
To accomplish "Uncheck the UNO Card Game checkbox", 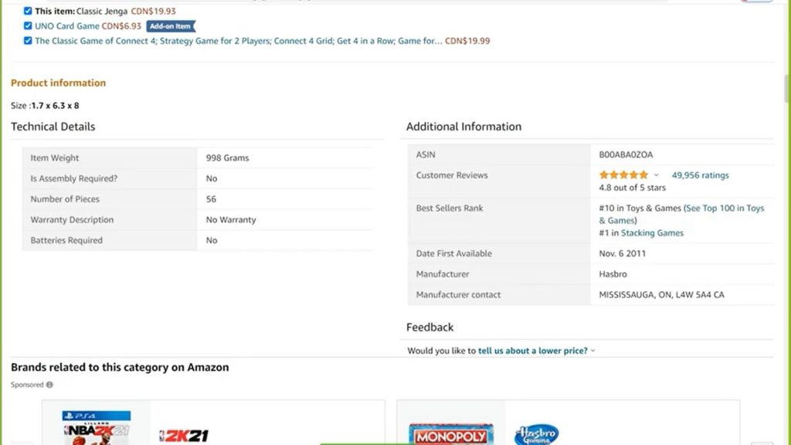I will coord(28,25).
